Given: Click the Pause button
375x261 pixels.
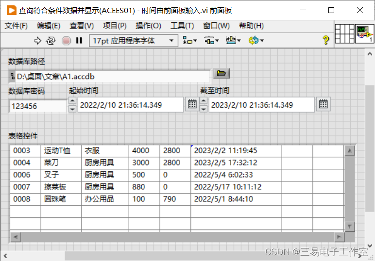Looking at the screenshot, I should [x=79, y=40].
